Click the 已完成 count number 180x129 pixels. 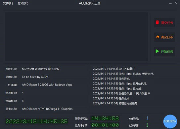pos(147,125)
